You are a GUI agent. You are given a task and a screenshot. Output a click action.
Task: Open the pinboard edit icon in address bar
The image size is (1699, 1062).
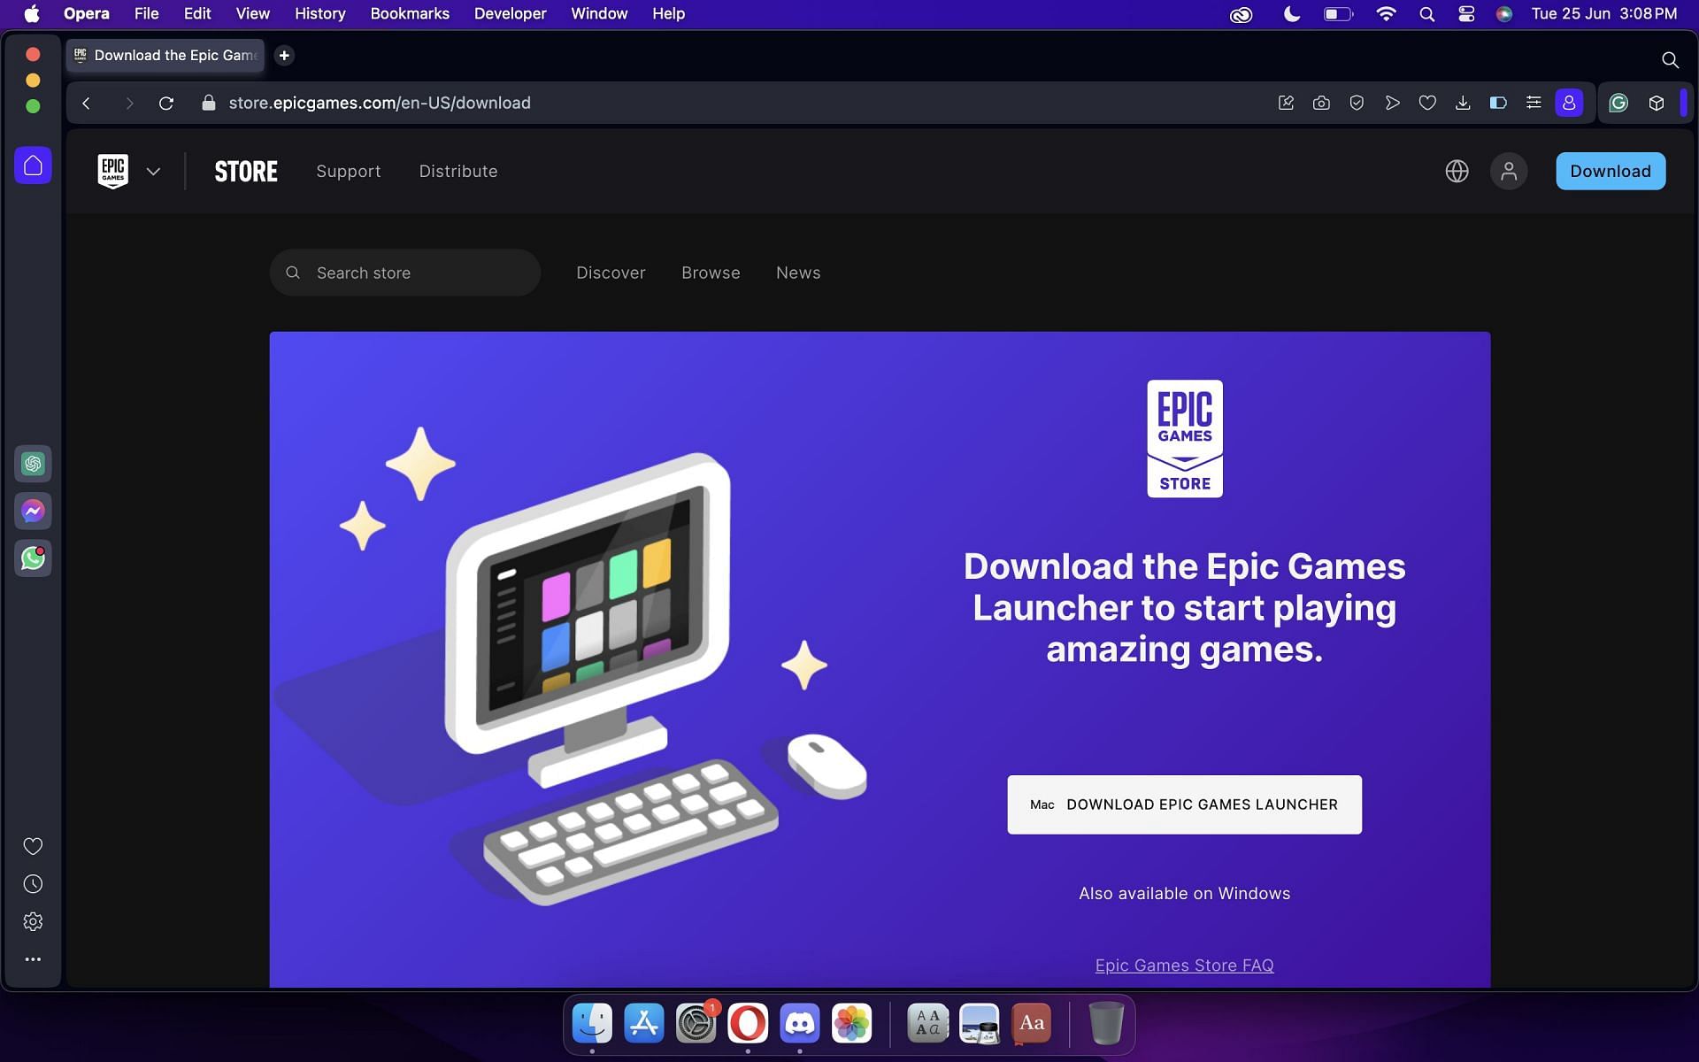click(x=1286, y=103)
